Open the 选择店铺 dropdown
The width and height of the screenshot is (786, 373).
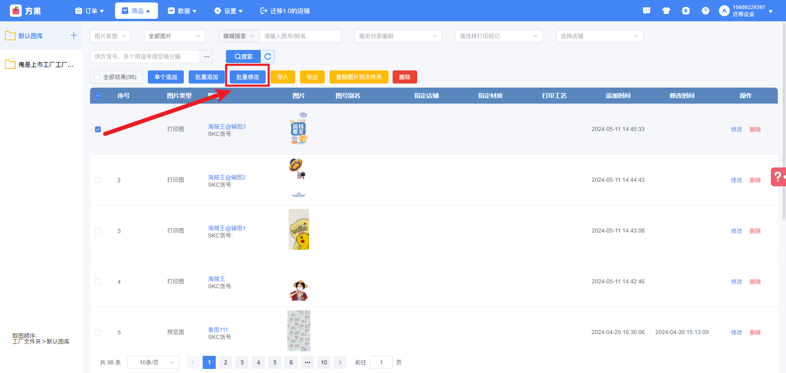pos(600,36)
